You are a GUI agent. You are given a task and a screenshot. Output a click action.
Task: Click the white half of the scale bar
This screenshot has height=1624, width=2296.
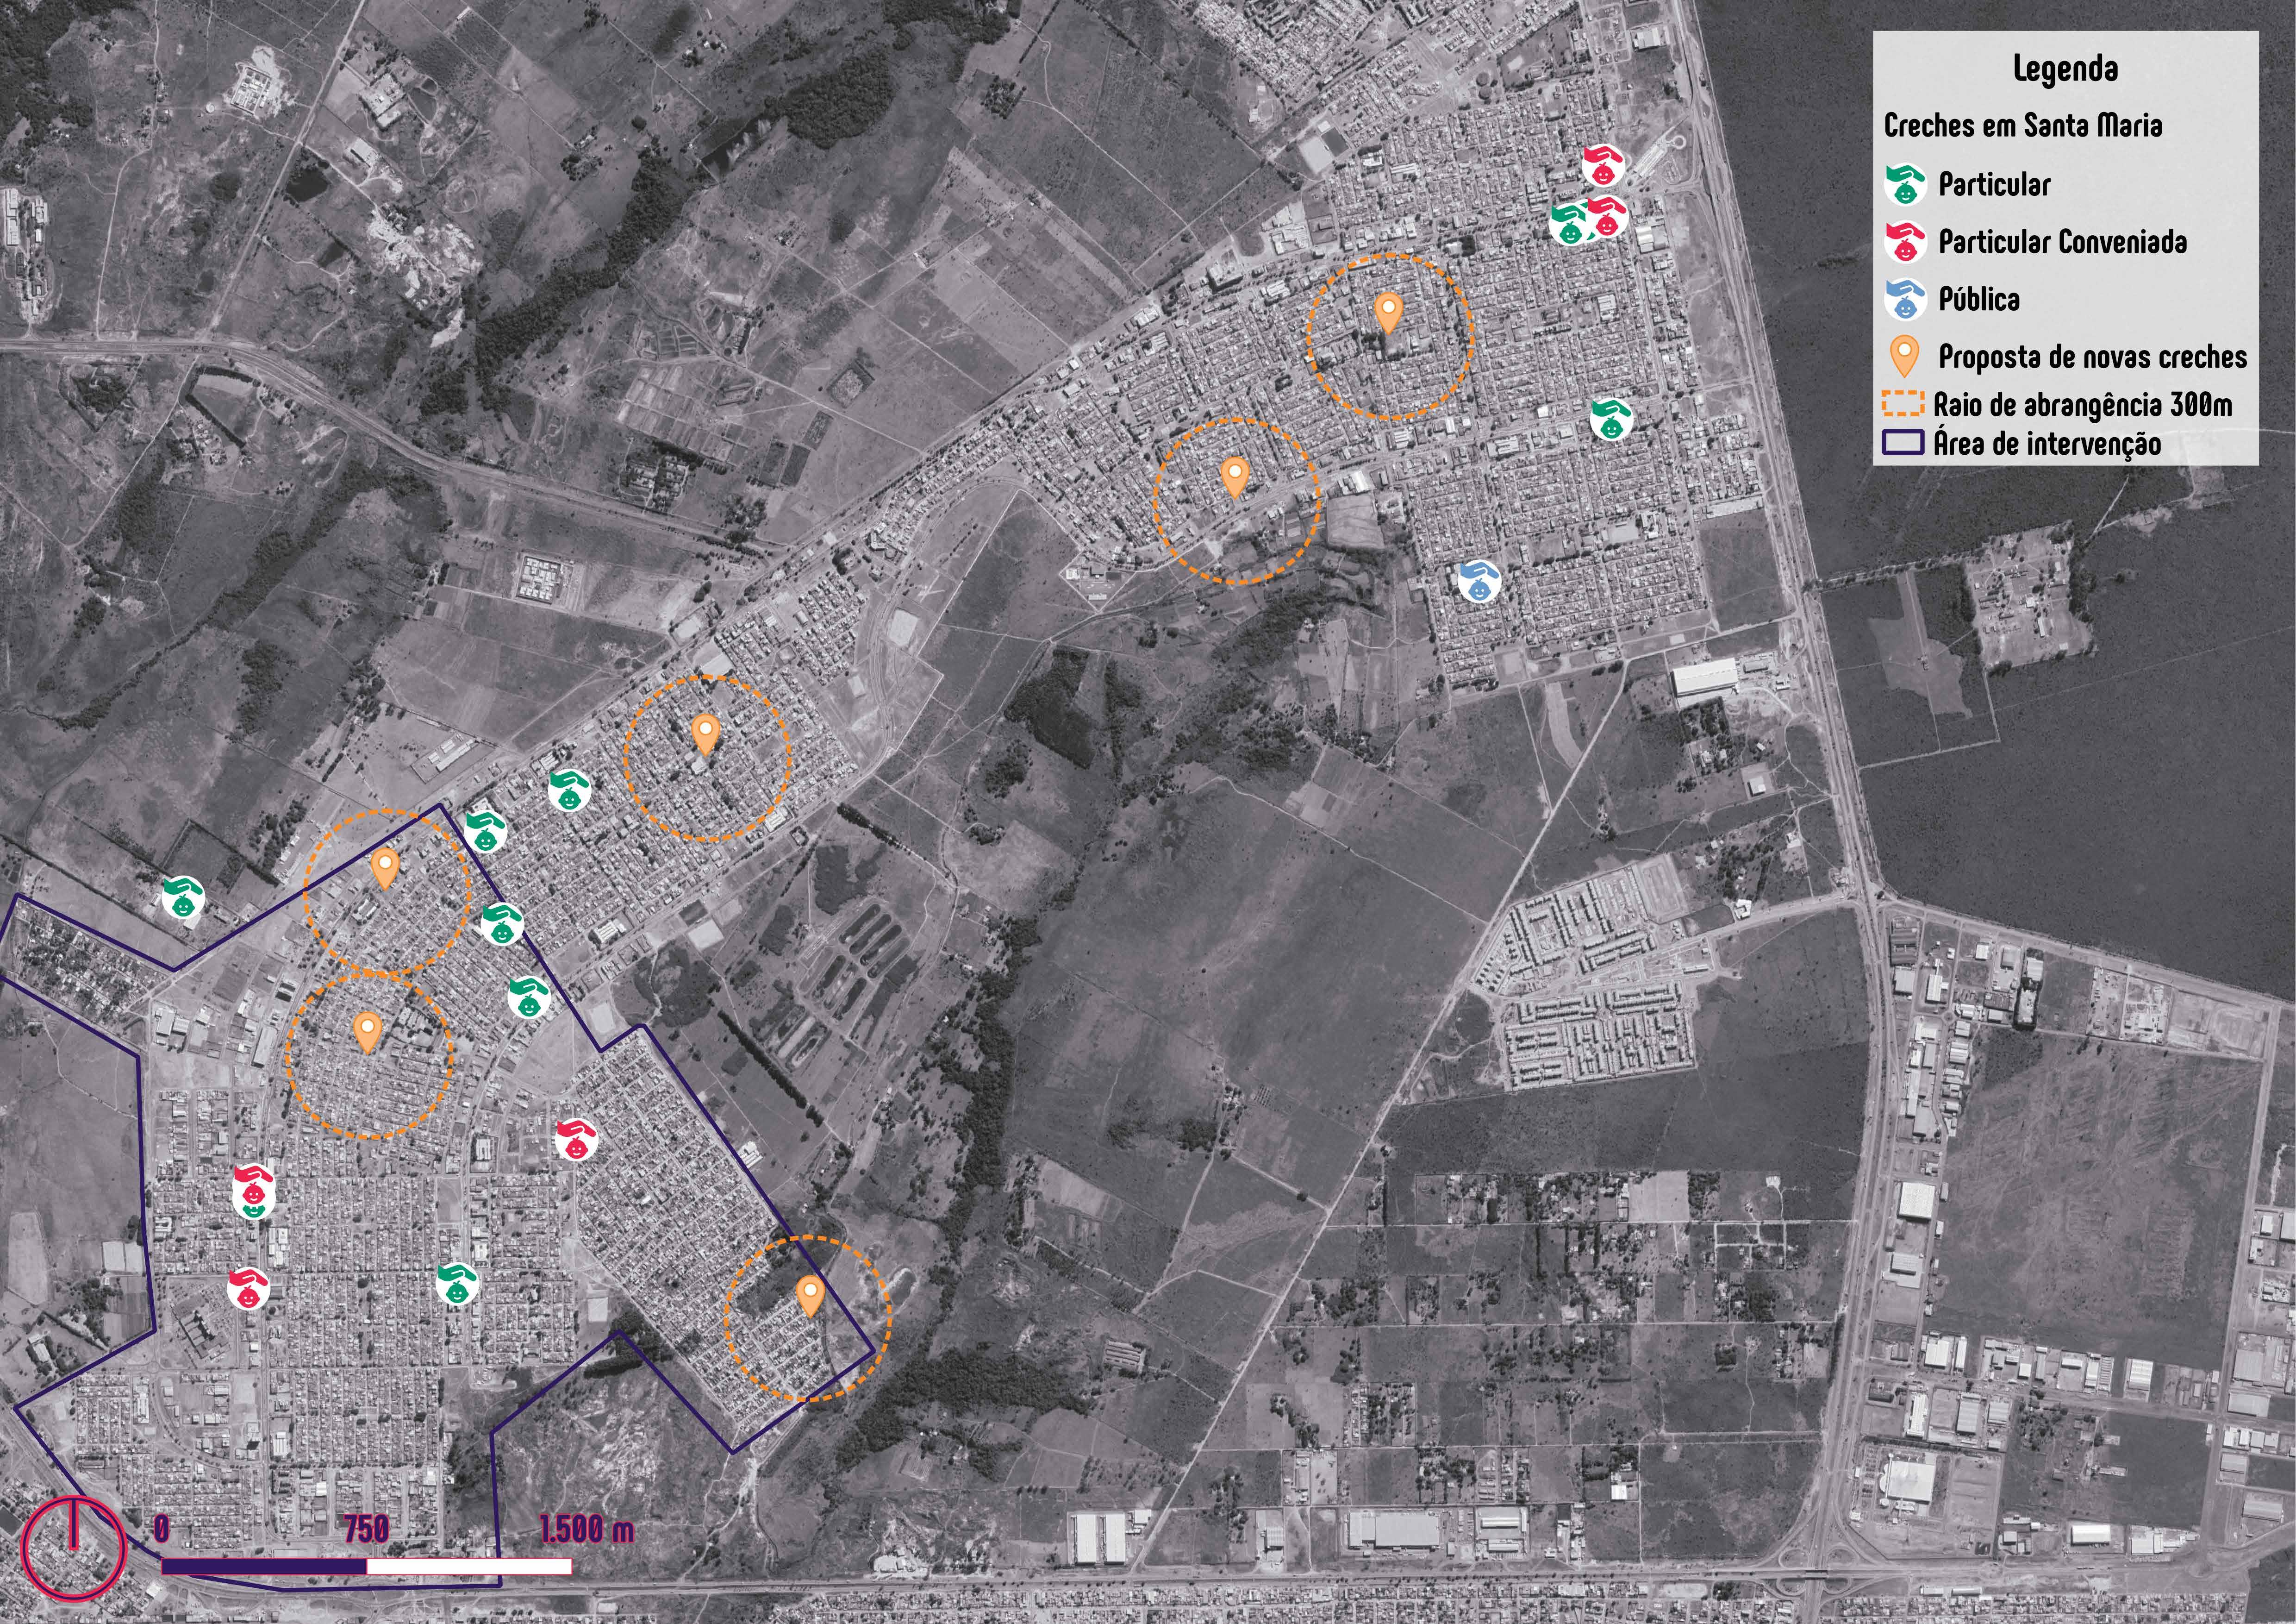click(x=469, y=1566)
